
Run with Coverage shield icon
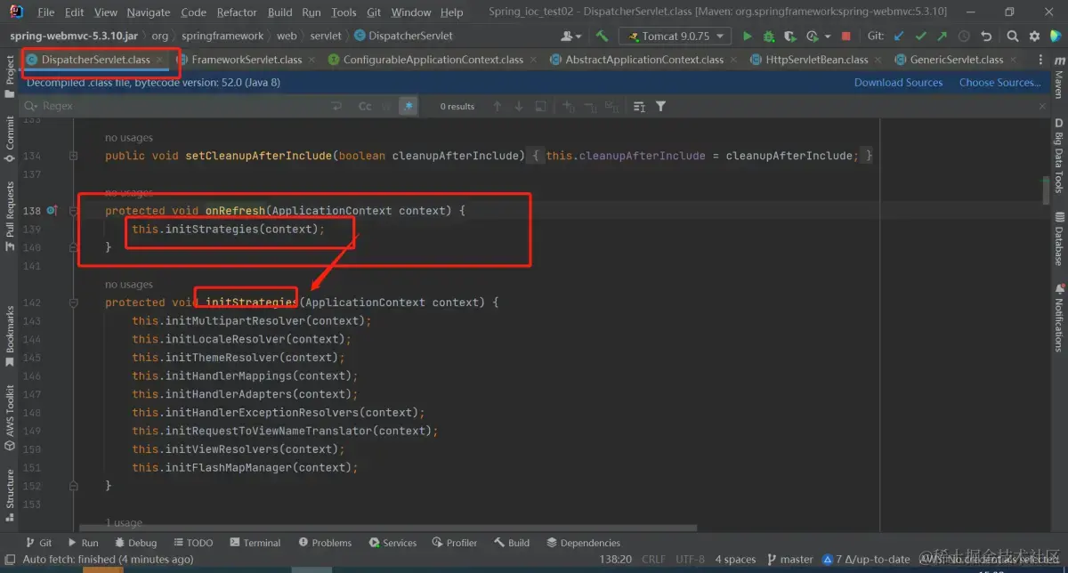(x=790, y=36)
